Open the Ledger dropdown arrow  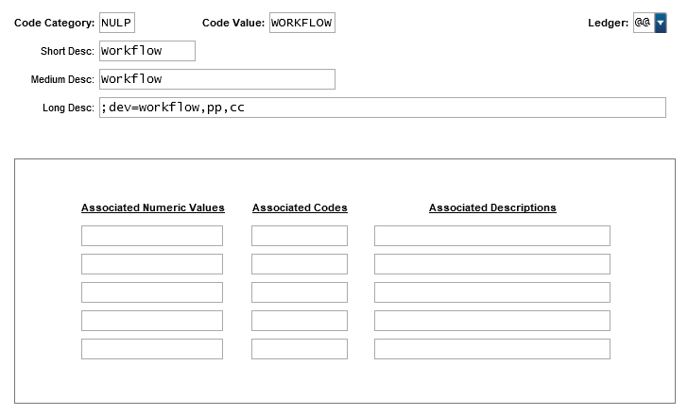tap(660, 23)
